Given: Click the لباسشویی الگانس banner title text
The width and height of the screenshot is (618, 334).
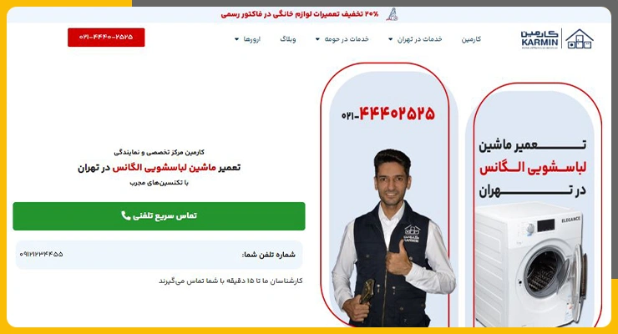Looking at the screenshot, I should pyautogui.click(x=533, y=168).
